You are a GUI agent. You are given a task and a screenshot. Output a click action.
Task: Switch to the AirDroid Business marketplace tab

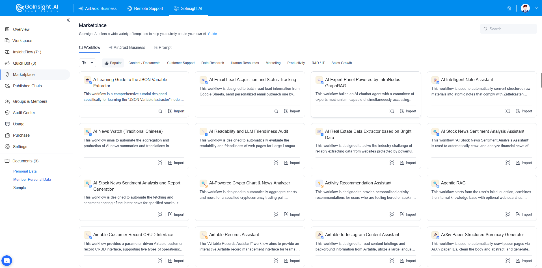[x=127, y=47]
